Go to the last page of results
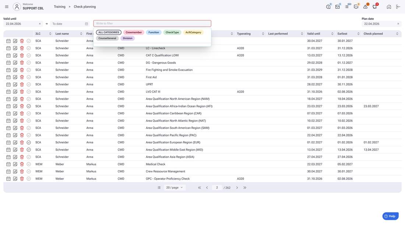This screenshot has height=227, width=405. [x=244, y=188]
